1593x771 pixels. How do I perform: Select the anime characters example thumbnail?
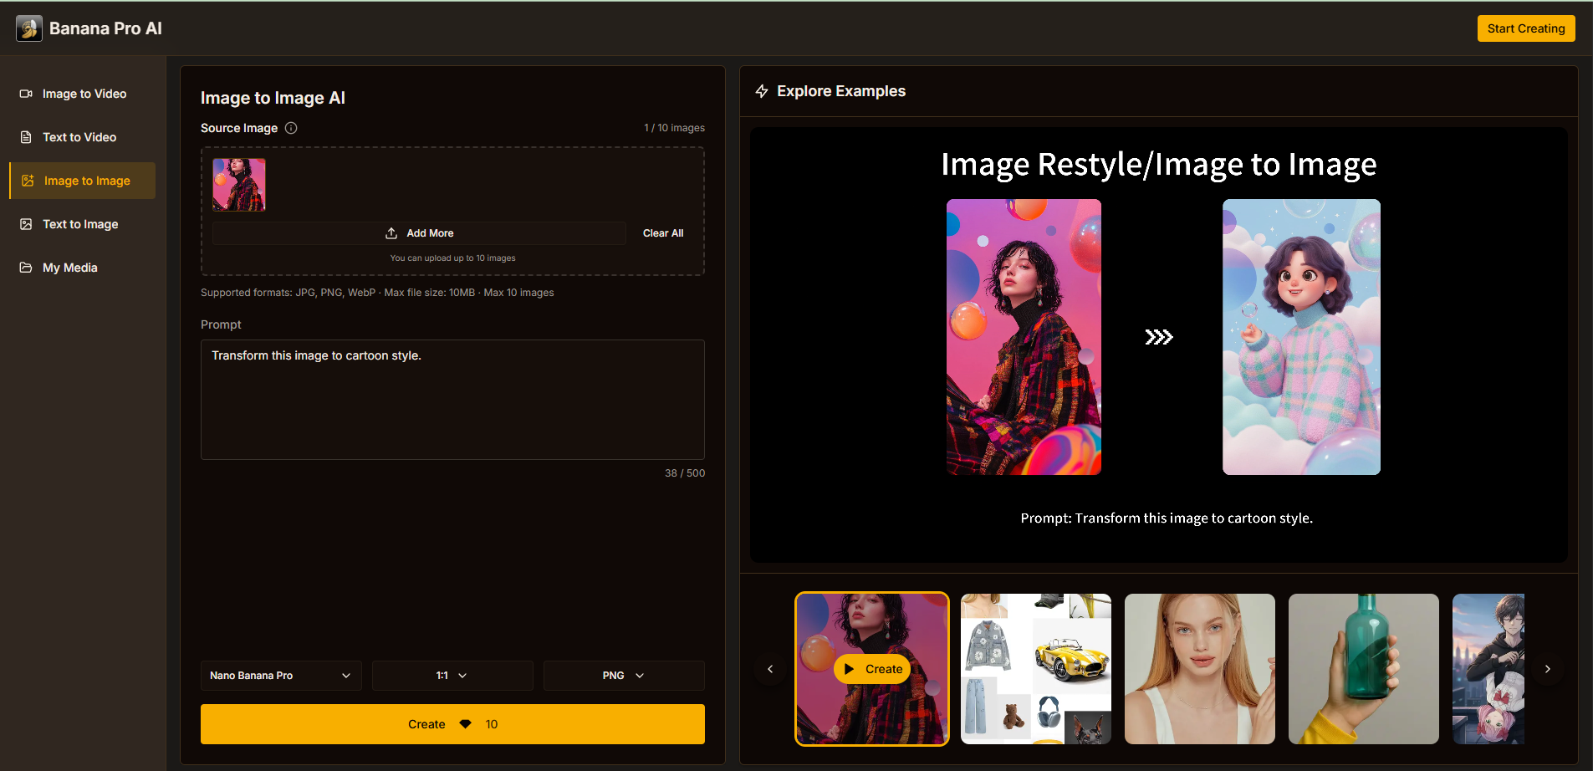click(x=1488, y=669)
